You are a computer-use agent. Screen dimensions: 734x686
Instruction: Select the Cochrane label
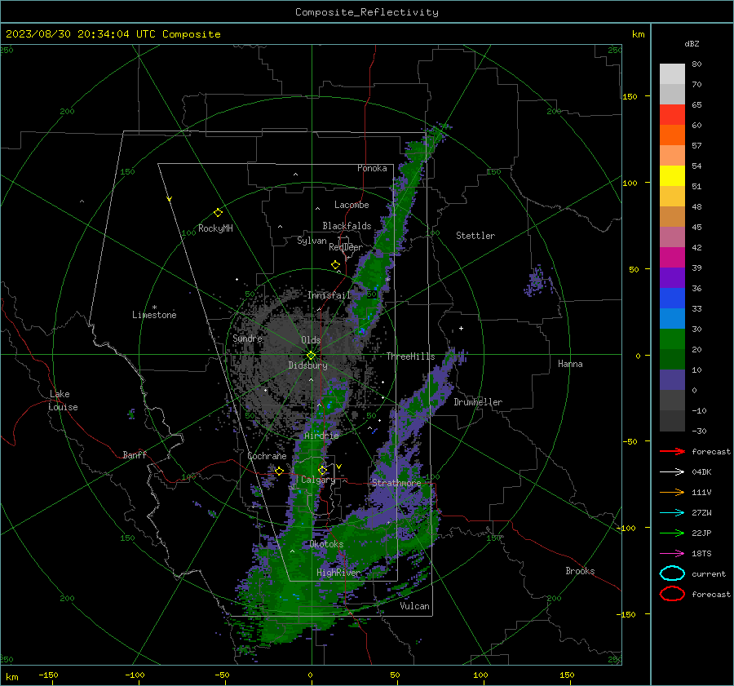[x=267, y=456]
